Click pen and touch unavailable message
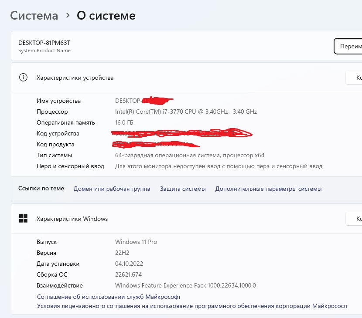Viewport: 362px width, 318px height. pos(219,166)
